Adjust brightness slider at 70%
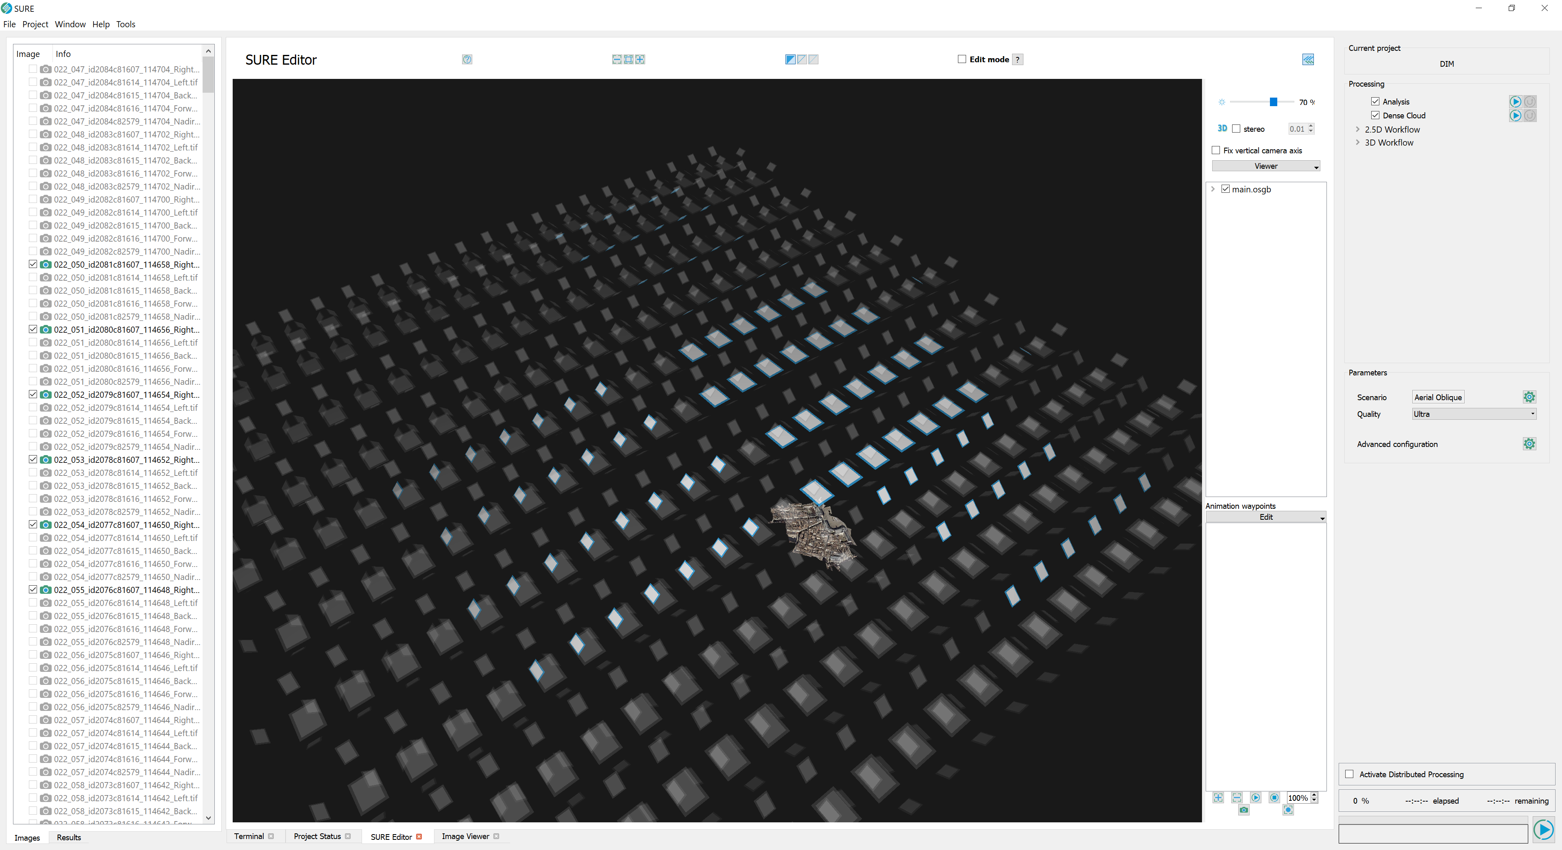1562x850 pixels. (1273, 102)
